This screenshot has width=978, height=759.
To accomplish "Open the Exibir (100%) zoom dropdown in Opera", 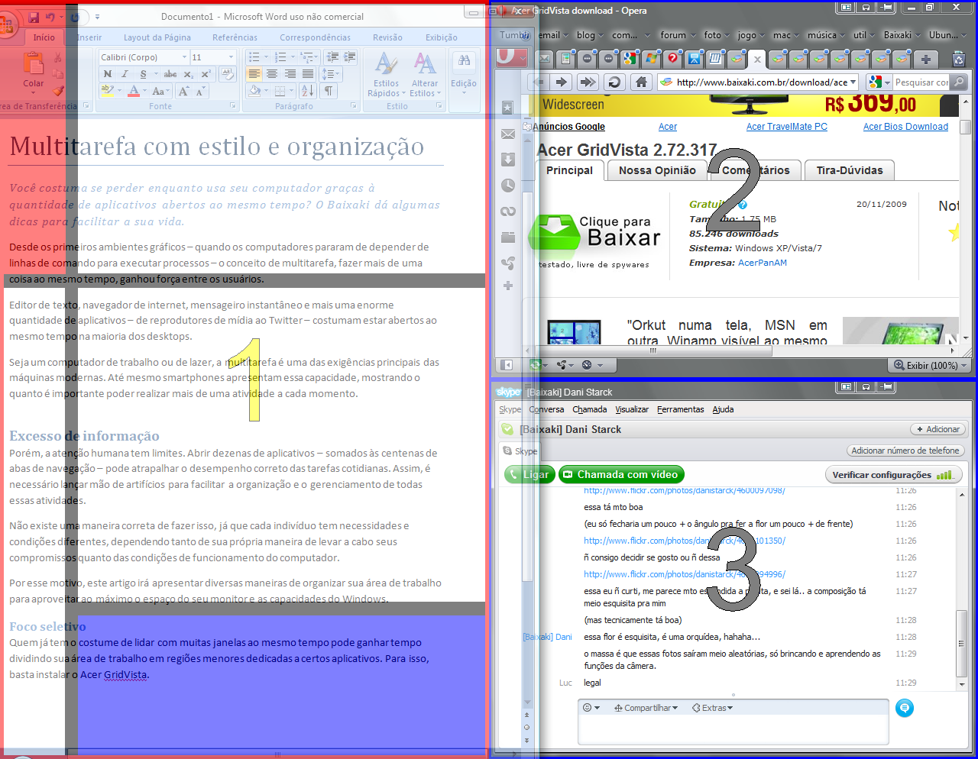I will (x=929, y=365).
